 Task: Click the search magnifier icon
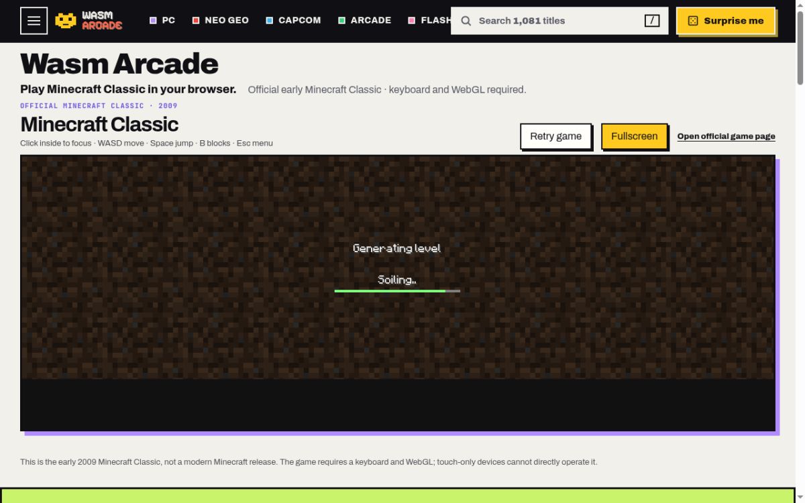[x=466, y=21]
